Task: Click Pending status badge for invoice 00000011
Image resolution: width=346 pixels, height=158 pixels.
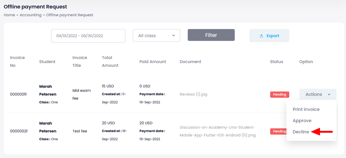Action: pos(280,94)
